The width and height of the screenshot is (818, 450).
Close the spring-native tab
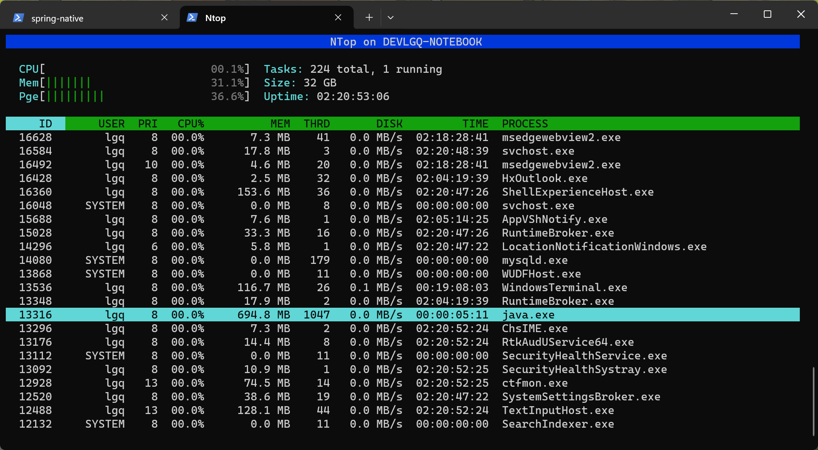pos(164,17)
